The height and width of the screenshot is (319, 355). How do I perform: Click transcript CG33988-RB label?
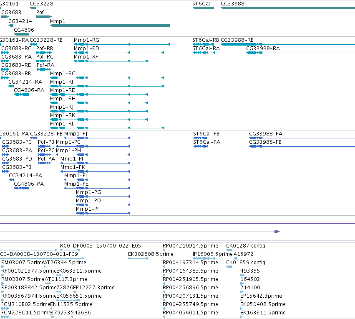[237, 40]
